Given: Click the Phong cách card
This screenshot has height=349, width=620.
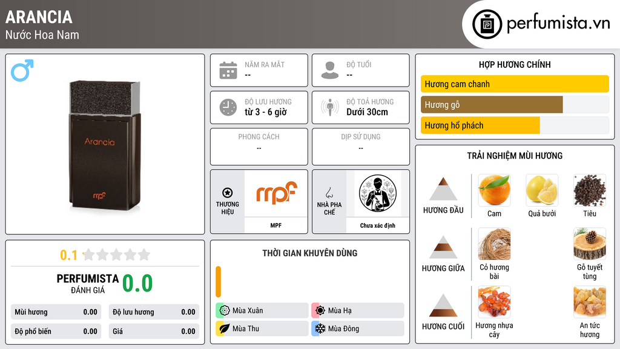Looking at the screenshot, I should [259, 147].
